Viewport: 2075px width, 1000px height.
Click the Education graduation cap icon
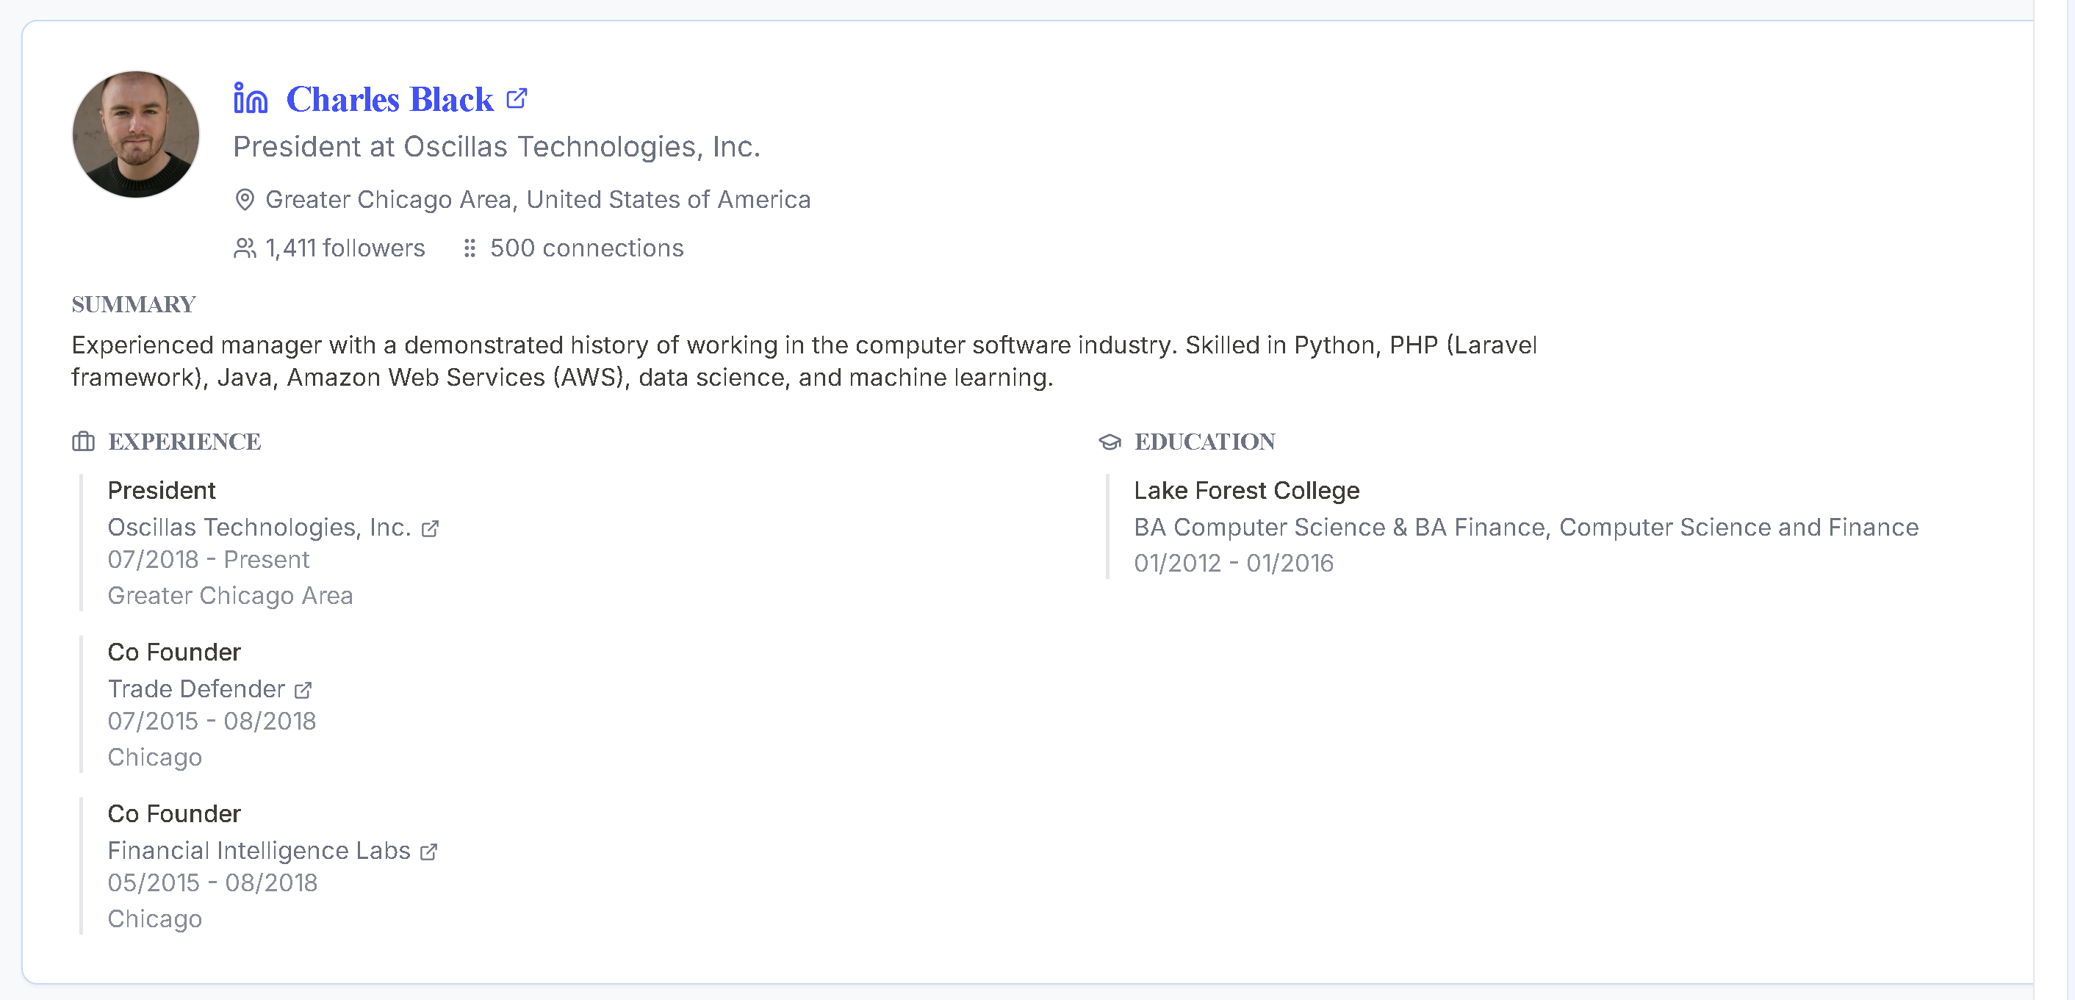pyautogui.click(x=1110, y=442)
